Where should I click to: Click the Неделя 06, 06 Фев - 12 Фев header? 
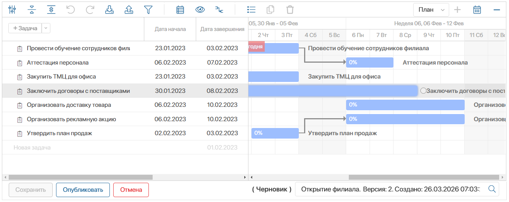429,23
